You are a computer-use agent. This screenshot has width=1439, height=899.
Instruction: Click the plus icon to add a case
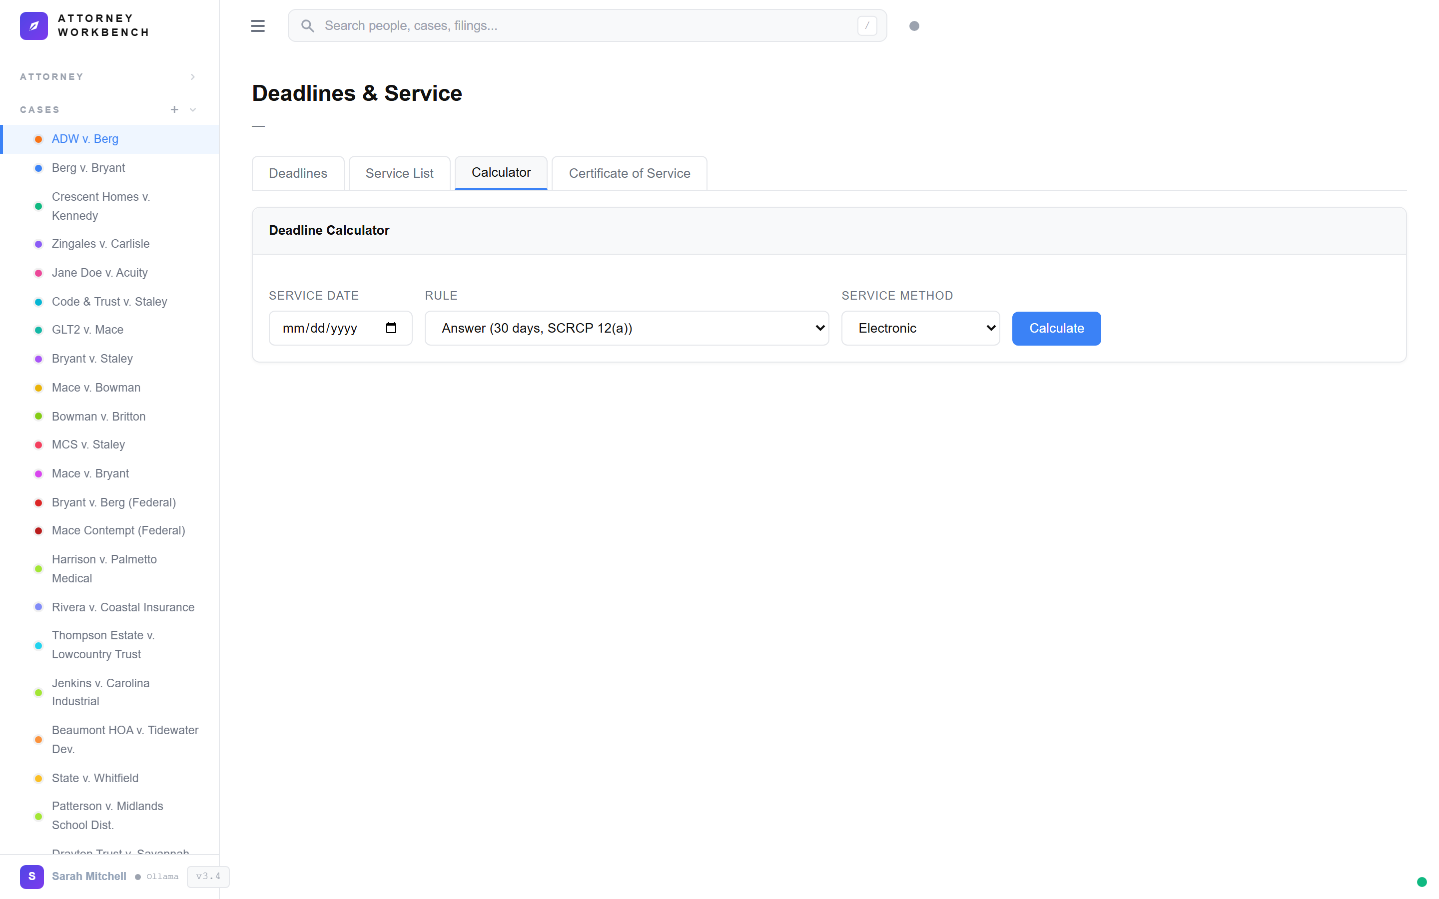(174, 109)
